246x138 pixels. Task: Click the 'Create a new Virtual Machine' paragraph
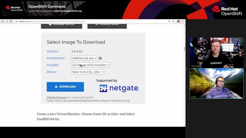pos(86,117)
